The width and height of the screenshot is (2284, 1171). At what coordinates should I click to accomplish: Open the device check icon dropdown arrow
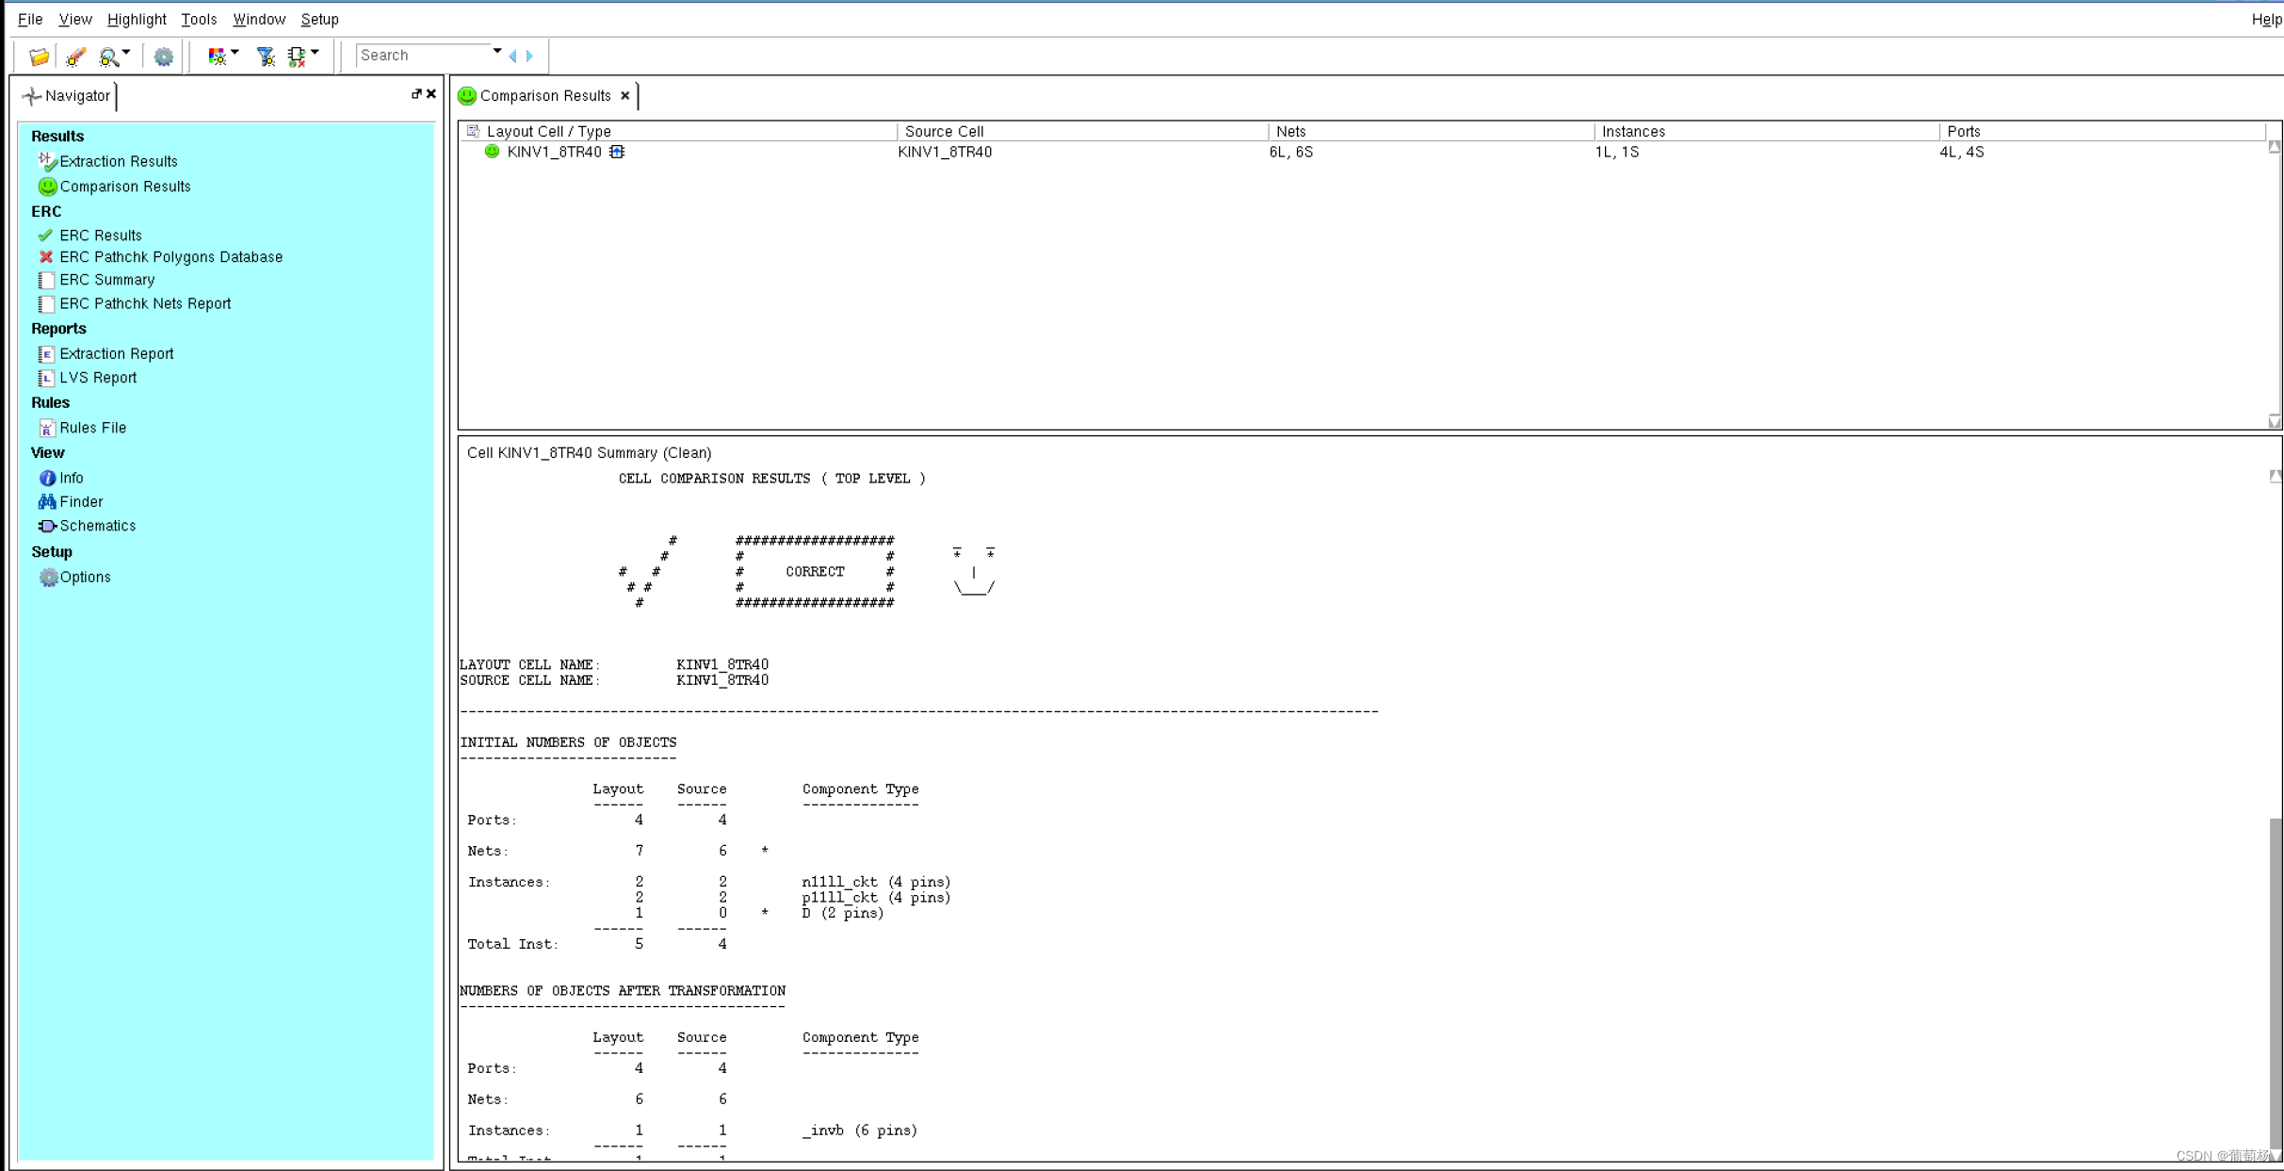tap(316, 53)
